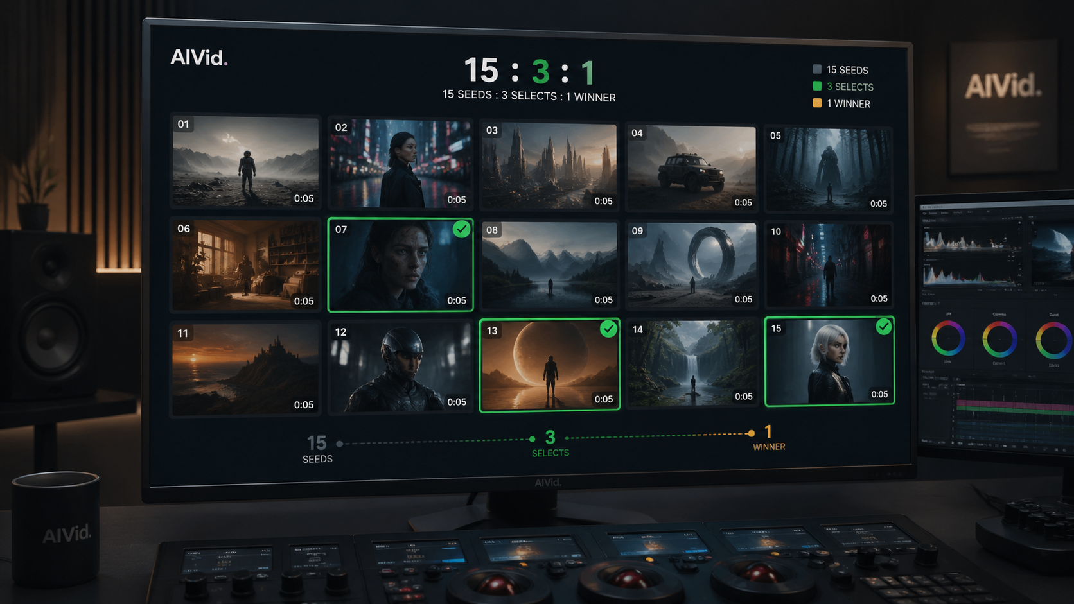This screenshot has width=1074, height=604.
Task: Select clip 04 with the off-road vehicle
Action: tap(691, 168)
